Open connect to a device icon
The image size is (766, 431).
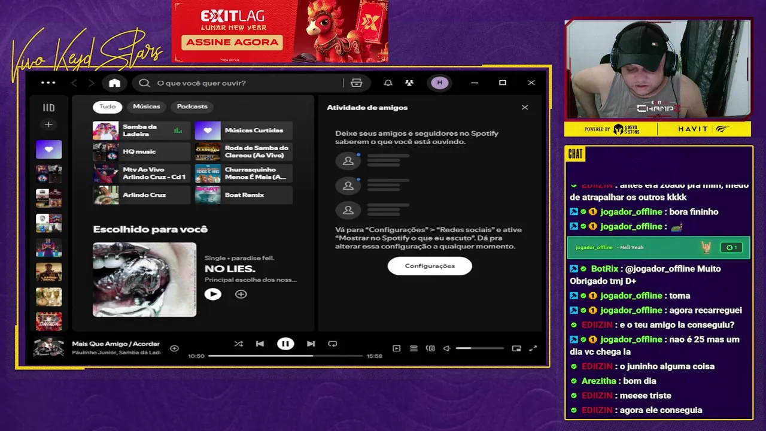pyautogui.click(x=430, y=348)
